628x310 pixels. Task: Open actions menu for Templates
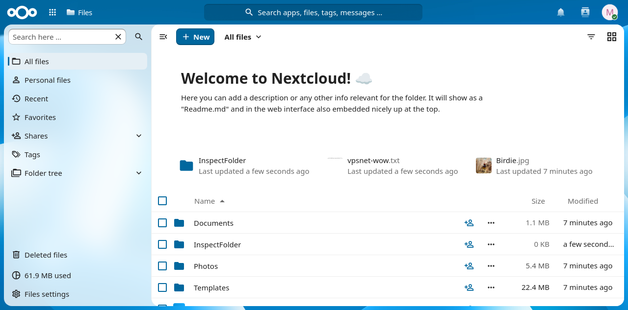pos(491,287)
